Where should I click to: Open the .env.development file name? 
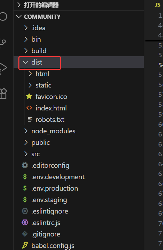[58, 177]
